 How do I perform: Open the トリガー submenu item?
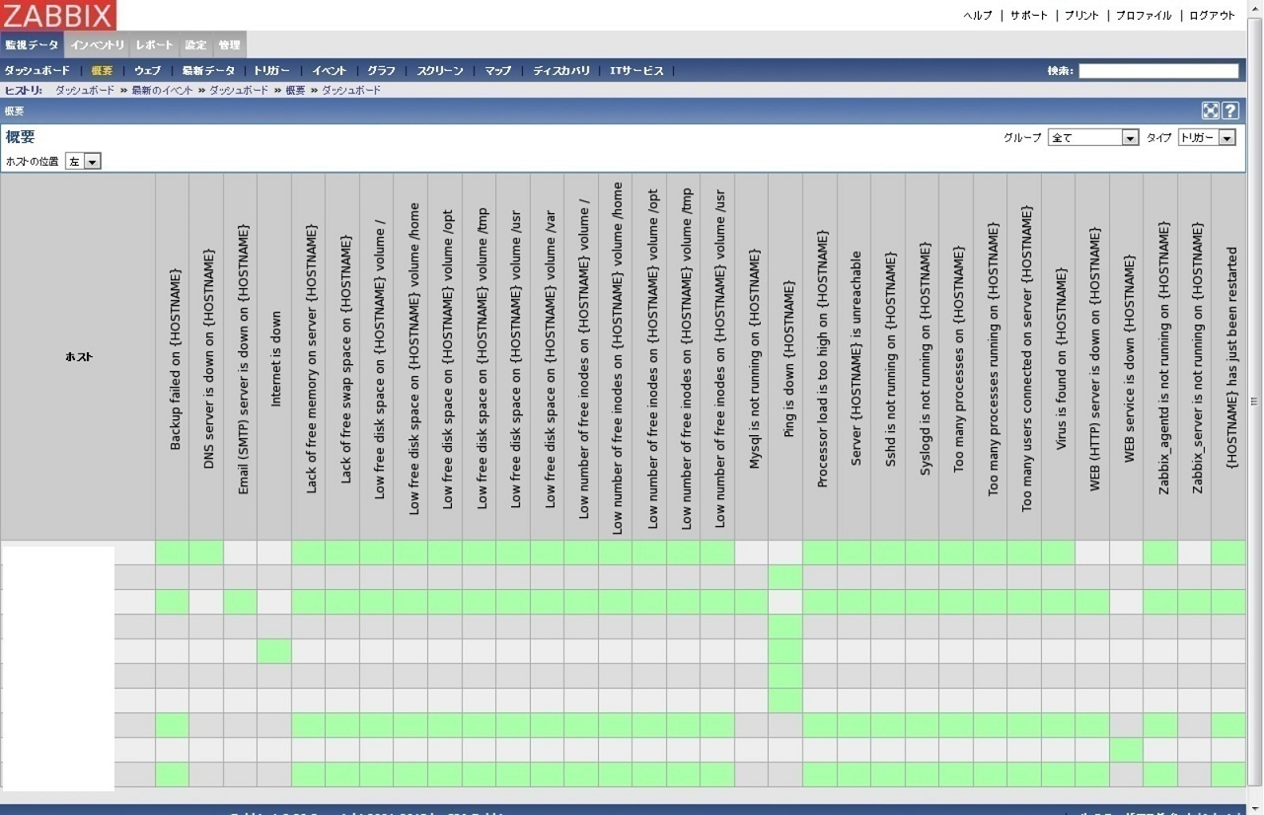[271, 71]
